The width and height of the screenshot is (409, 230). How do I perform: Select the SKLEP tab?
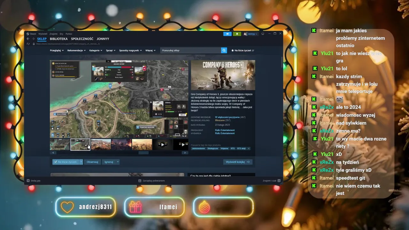(x=42, y=39)
